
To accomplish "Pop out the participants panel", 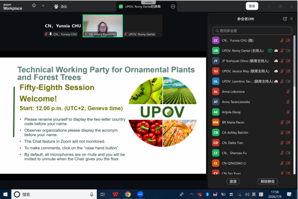I will [285, 19].
